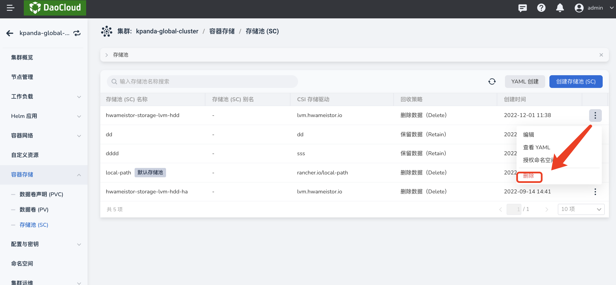Go to the next page arrow

[x=547, y=210]
